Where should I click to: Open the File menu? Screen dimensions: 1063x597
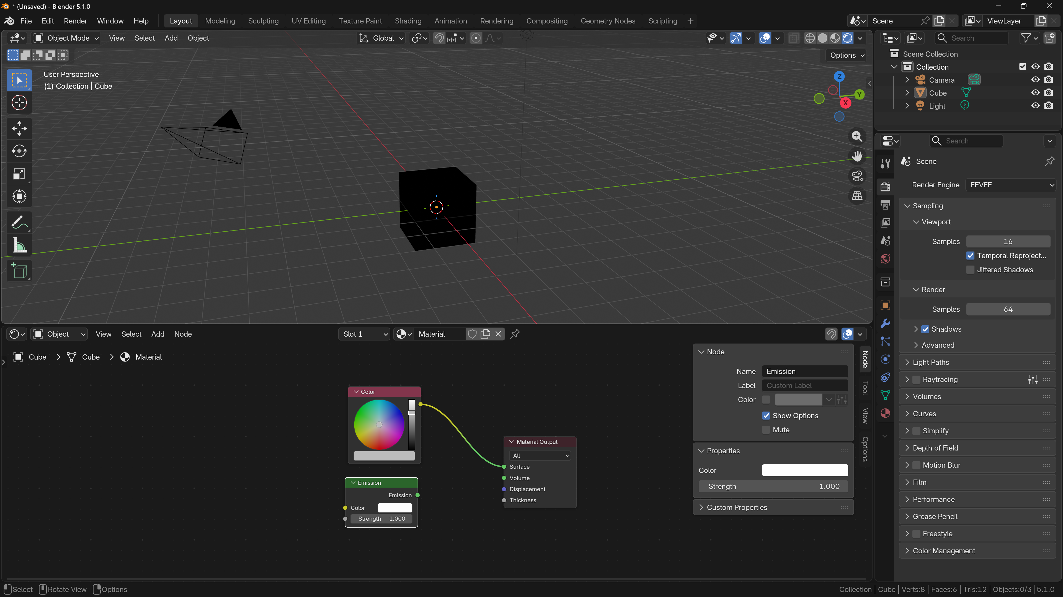[26, 21]
